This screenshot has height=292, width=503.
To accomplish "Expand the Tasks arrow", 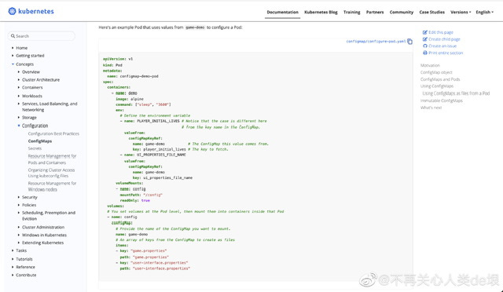I will [13, 250].
